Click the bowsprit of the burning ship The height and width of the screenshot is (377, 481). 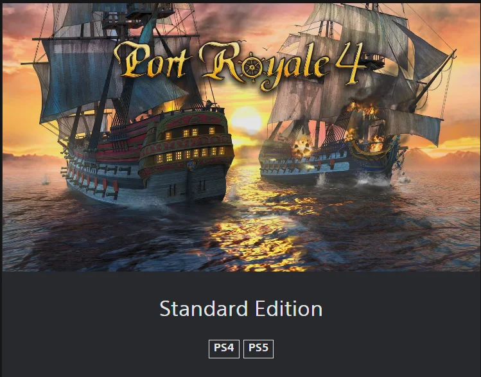pyautogui.click(x=433, y=82)
